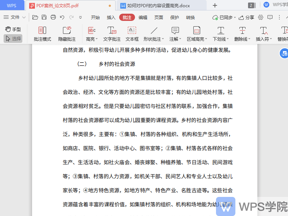Switch to the WPS home tab
Screen dimensions: 288x216
pyautogui.click(x=12, y=5)
